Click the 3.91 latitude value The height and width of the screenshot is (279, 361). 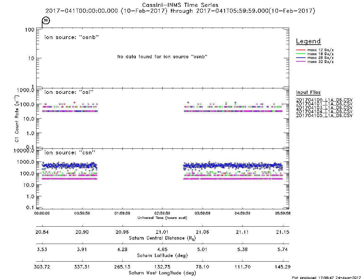tap(82, 250)
